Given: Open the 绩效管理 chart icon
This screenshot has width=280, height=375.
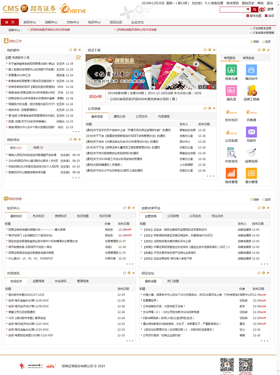Looking at the screenshot, I should click(231, 173).
